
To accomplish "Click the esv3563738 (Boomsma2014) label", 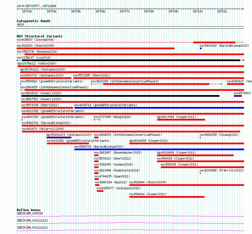I will [37, 51].
